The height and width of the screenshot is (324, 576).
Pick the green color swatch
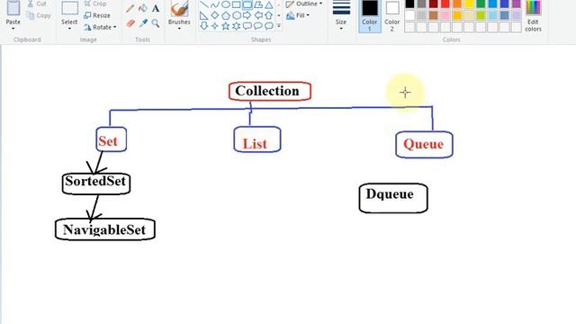[481, 4]
